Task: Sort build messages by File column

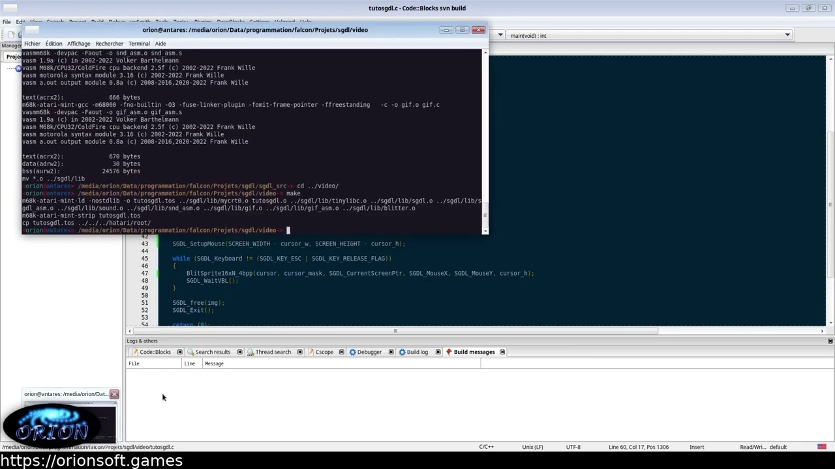Action: pyautogui.click(x=154, y=363)
